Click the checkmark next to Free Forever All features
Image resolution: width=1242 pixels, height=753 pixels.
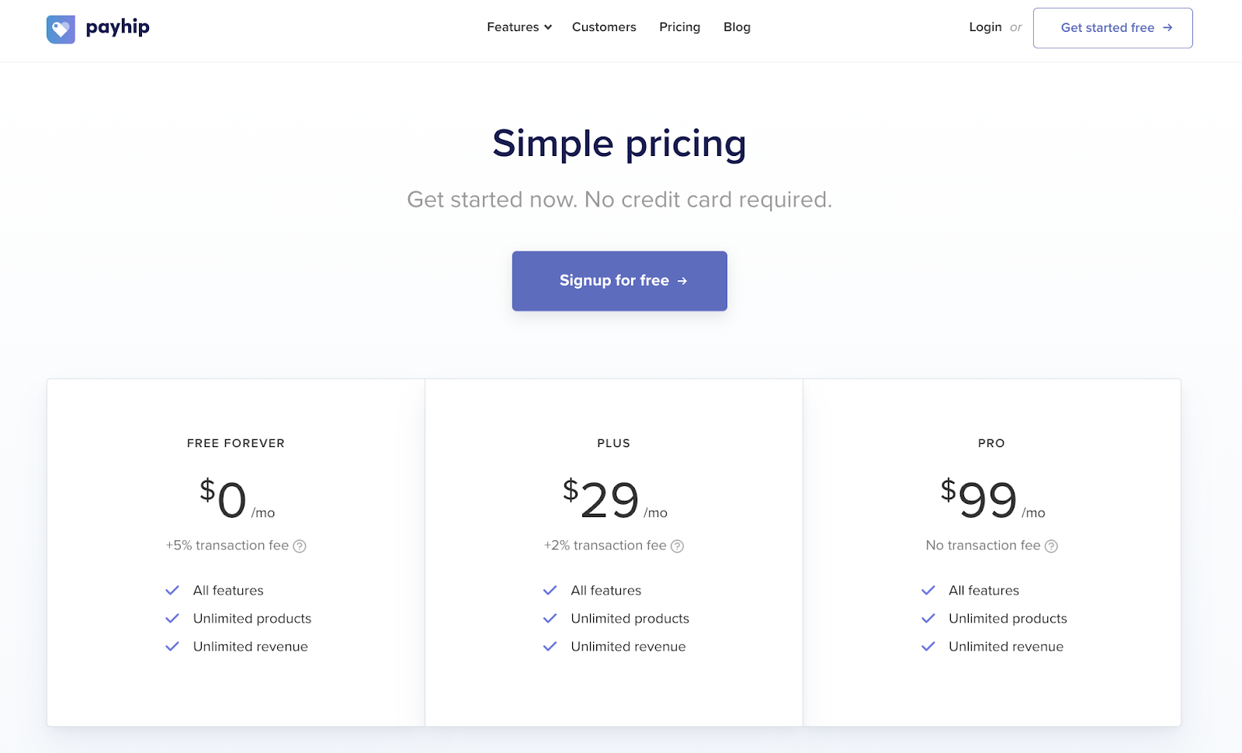172,591
